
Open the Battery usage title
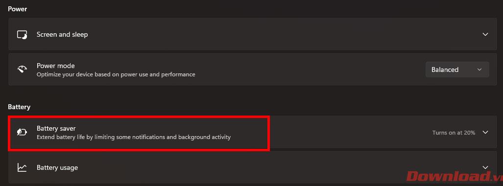57,167
